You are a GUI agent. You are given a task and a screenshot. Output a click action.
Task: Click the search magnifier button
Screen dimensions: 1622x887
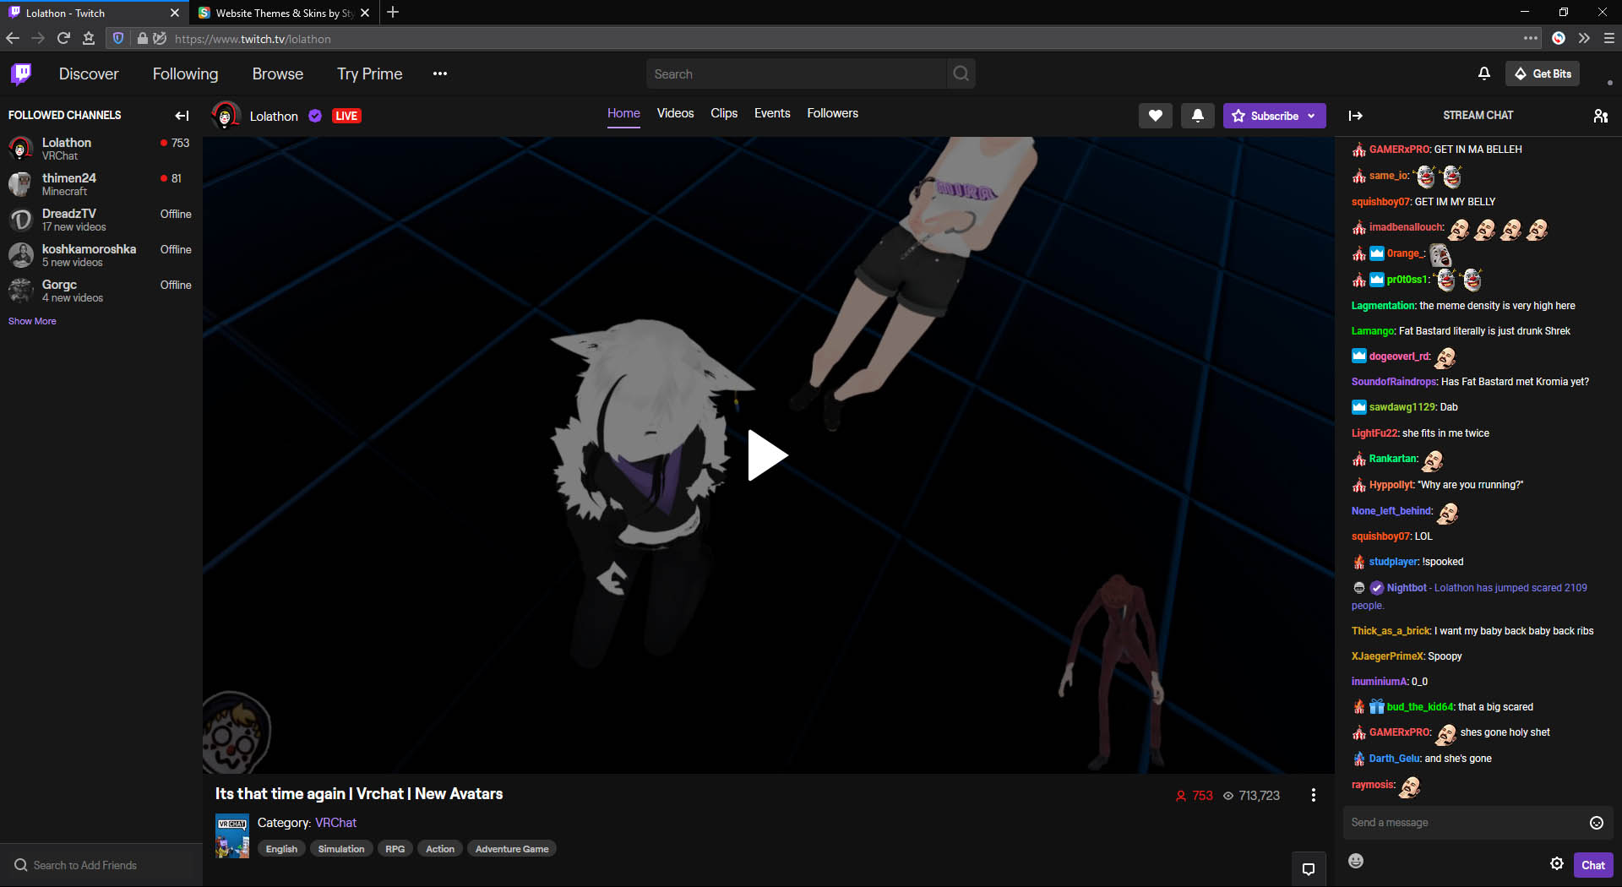click(961, 73)
